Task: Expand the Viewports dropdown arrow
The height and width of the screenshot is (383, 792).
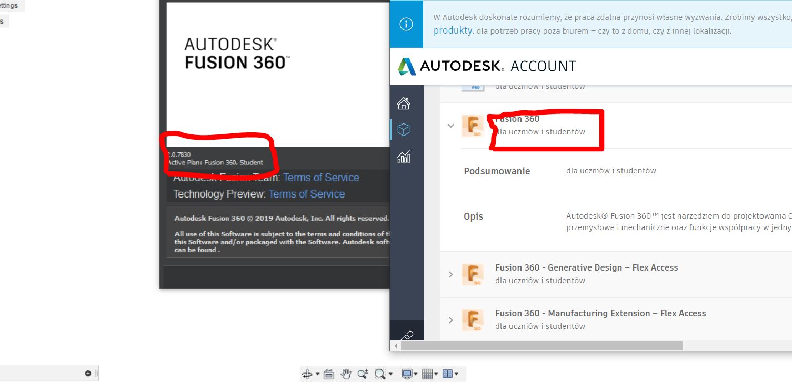Action: (x=456, y=375)
